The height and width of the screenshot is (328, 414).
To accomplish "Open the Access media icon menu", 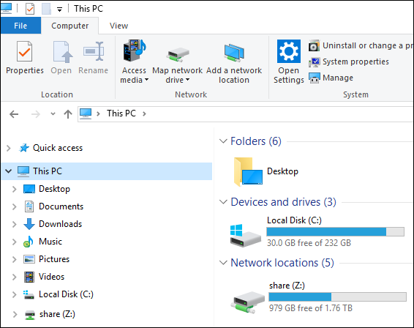I will [x=134, y=51].
